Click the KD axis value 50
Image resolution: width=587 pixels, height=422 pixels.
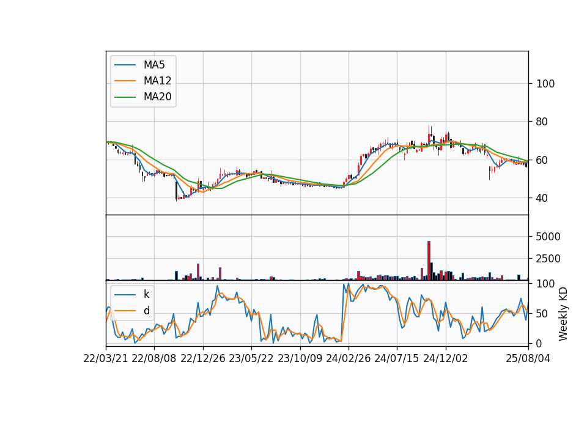point(542,314)
